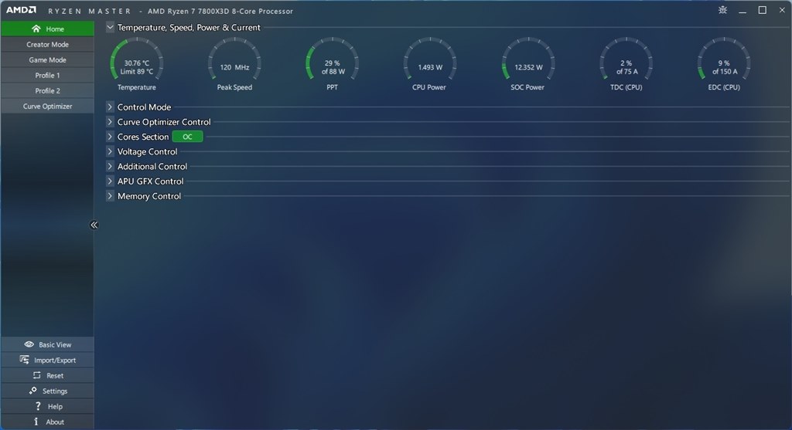Expand the Voltage Control section

click(110, 151)
